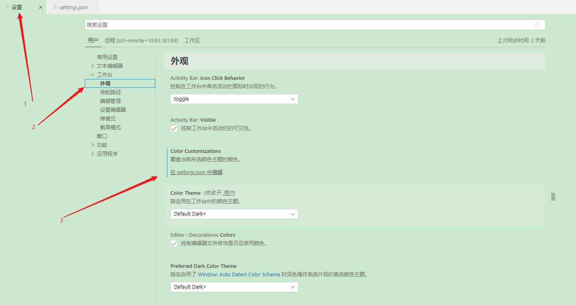The height and width of the screenshot is (305, 576).
Task: Toggle Editor Decorations Colors checkbox
Action: click(174, 244)
